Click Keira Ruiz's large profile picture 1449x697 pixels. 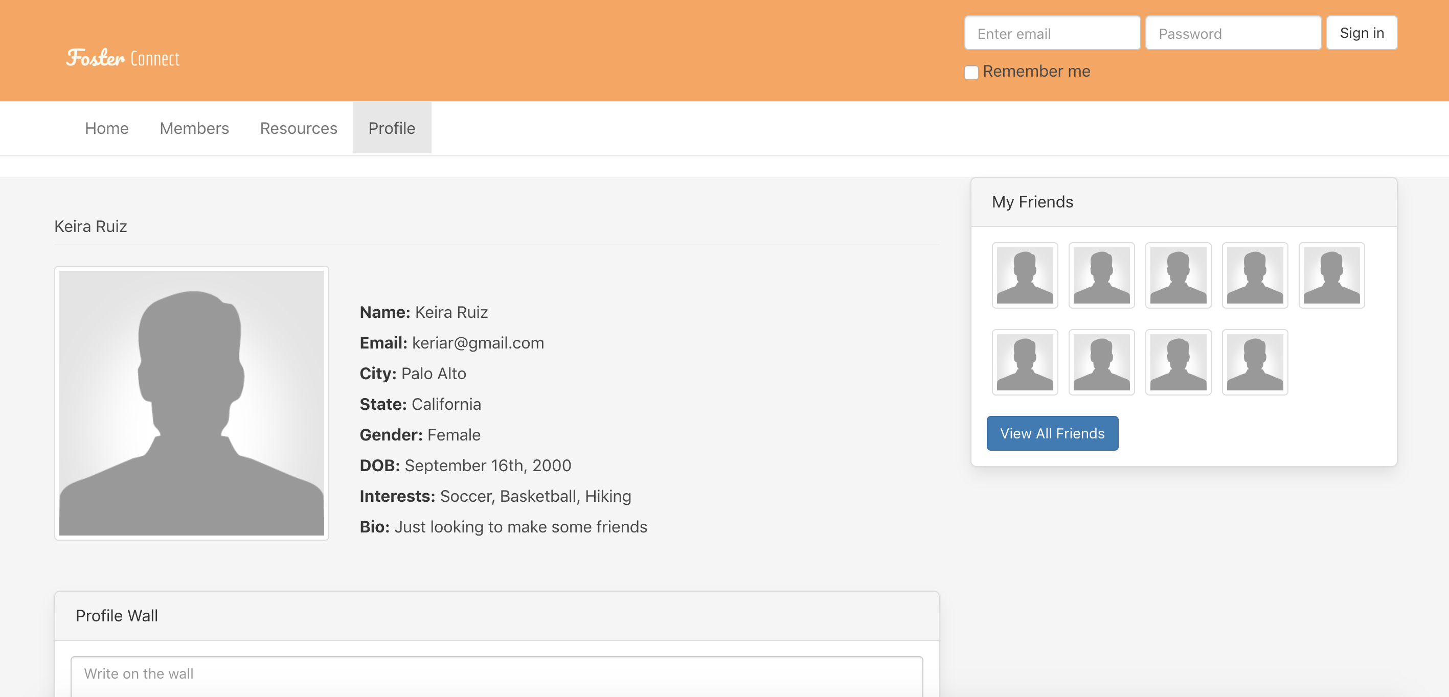point(191,403)
